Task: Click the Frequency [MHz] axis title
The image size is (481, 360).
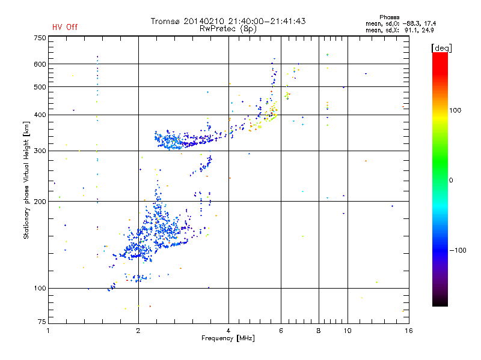Action: click(228, 338)
